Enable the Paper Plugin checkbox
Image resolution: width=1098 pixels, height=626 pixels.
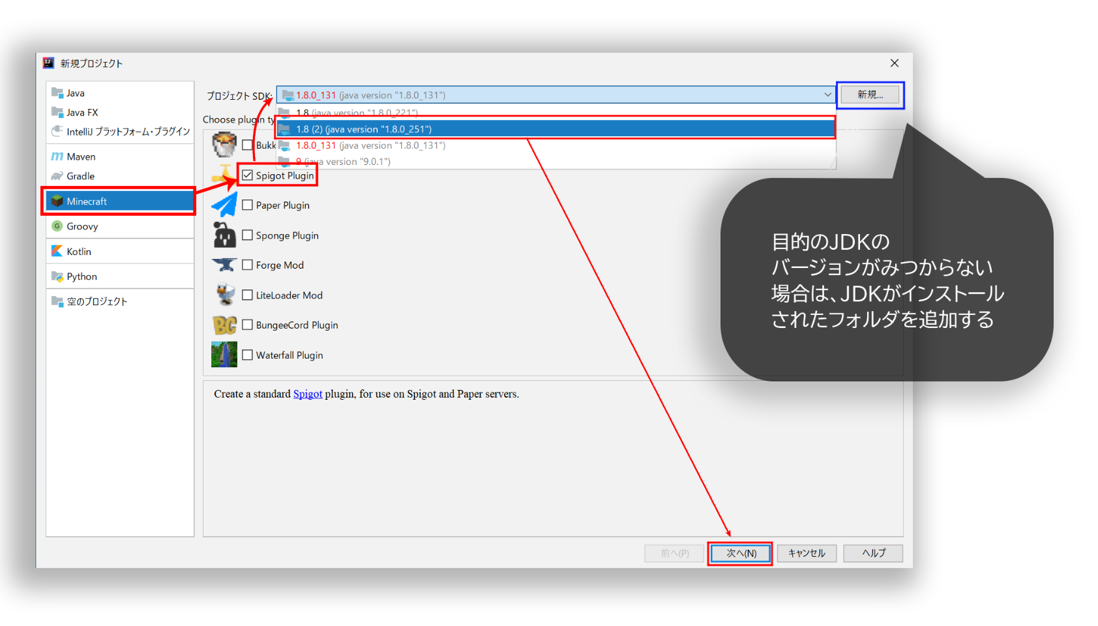point(247,205)
